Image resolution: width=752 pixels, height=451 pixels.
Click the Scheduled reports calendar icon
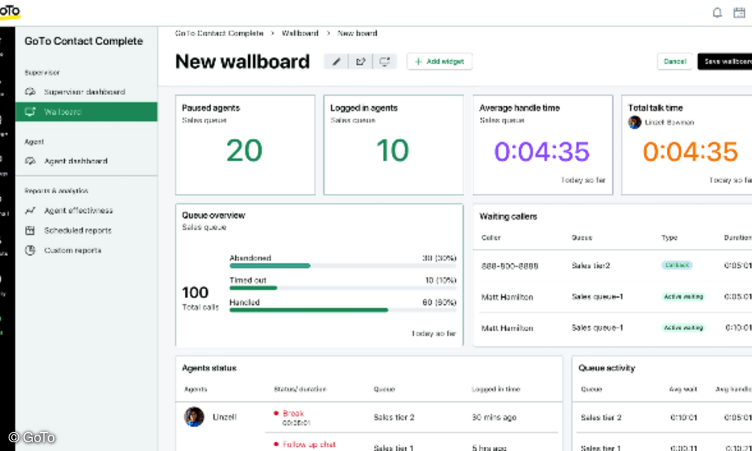click(30, 231)
